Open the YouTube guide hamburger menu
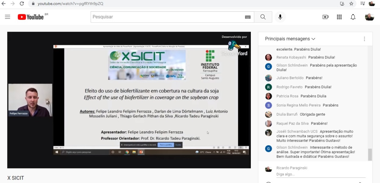This screenshot has width=380, height=183. [8, 17]
